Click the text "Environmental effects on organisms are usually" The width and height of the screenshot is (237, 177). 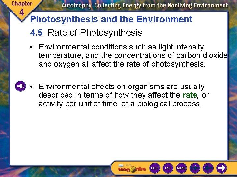pyautogui.click(x=122, y=87)
